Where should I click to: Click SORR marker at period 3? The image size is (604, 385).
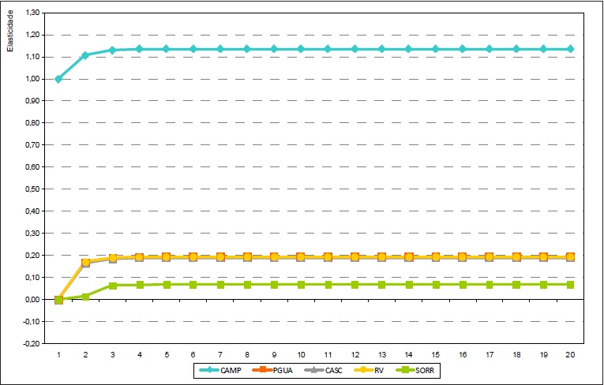click(x=112, y=286)
